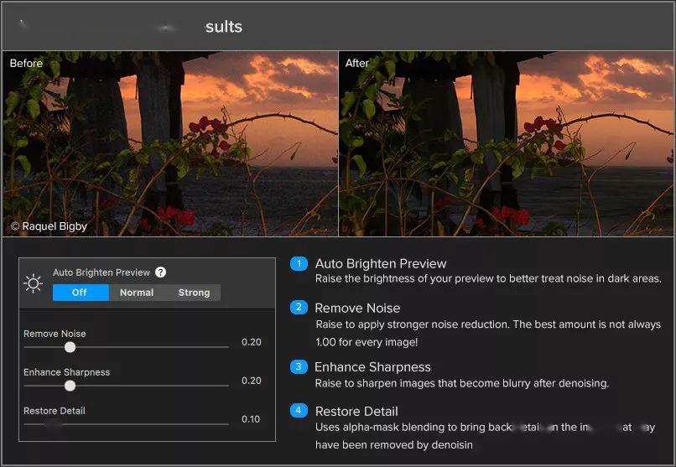Viewport: 676px width, 467px height.
Task: Click the 'Restore Detail' slider label
Action: [x=55, y=411]
